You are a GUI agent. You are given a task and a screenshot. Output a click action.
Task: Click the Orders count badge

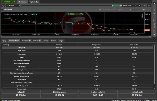[x=40, y=41]
